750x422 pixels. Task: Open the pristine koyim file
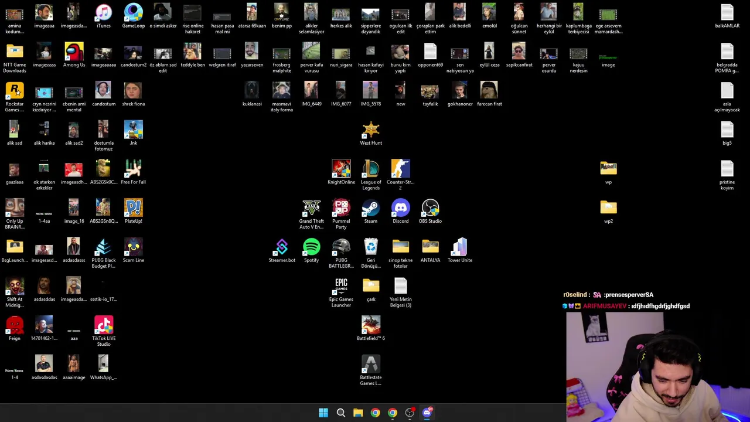coord(727,175)
